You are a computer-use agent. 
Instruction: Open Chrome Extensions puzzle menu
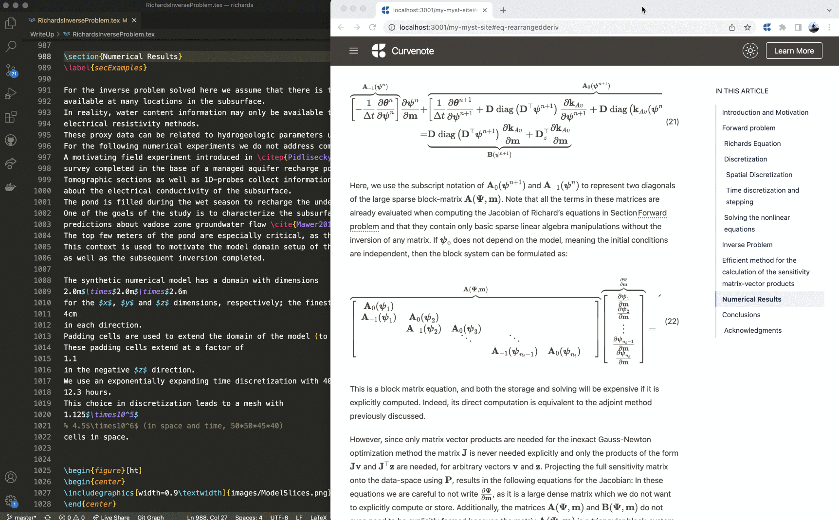click(783, 27)
